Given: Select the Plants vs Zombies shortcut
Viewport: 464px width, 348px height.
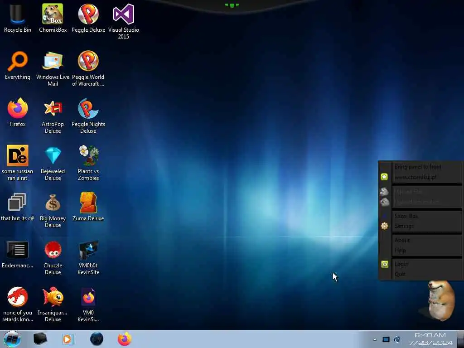Looking at the screenshot, I should (88, 163).
